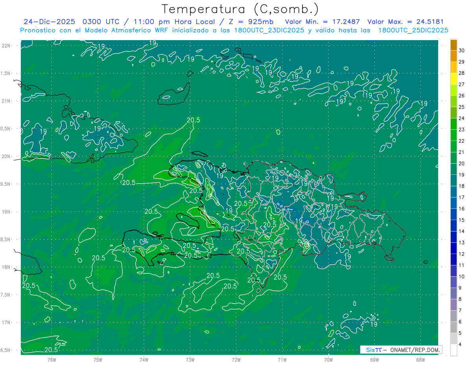Click the 20N latitude axis label

click(6, 156)
